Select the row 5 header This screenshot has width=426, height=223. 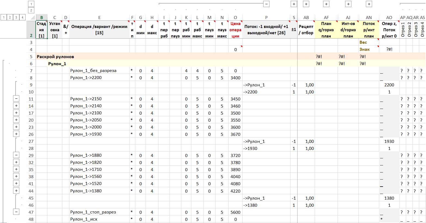(31, 56)
